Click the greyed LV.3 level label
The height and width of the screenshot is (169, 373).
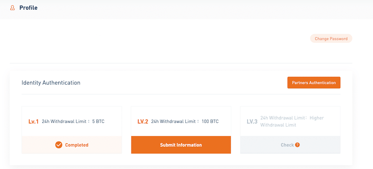[252, 122]
